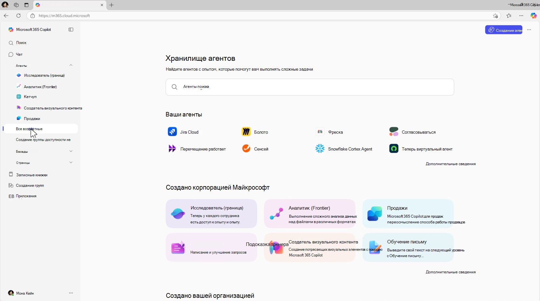The image size is (540, 301).
Task: Click the browser profile avatar icon
Action: [x=5, y=5]
